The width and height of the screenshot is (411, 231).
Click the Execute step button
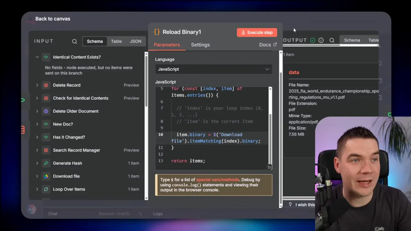pos(257,32)
